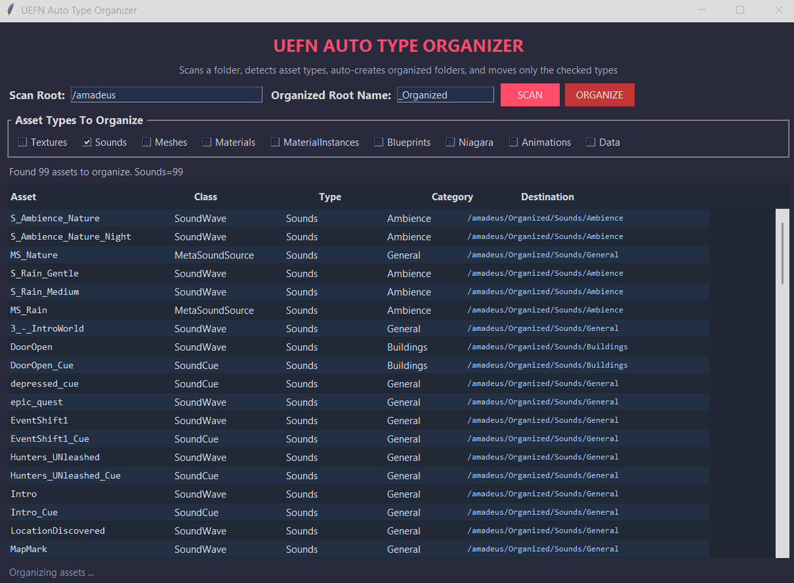
Task: Check the Animations asset type
Action: [513, 142]
